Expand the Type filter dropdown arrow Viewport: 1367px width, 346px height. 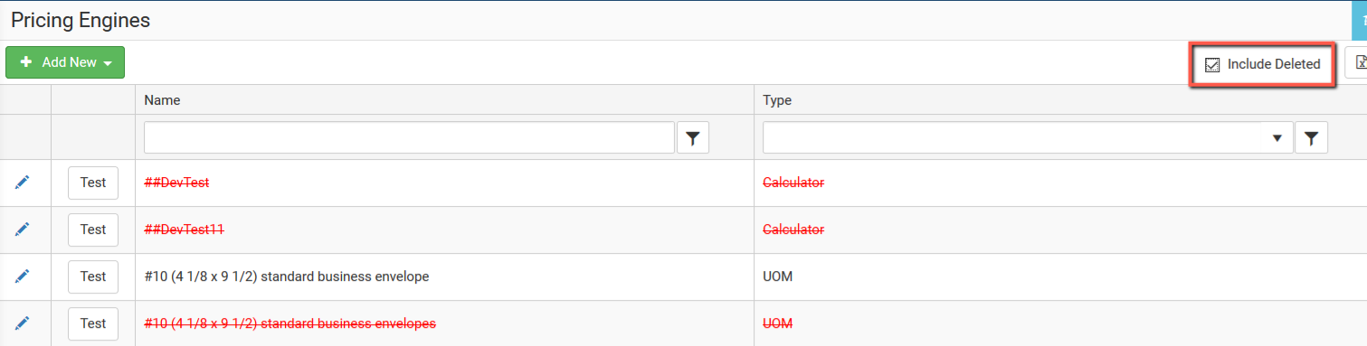tap(1277, 138)
